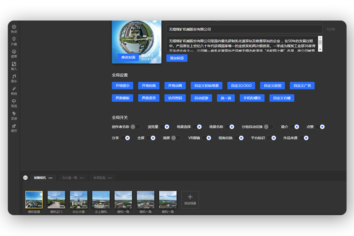
Task: Toggle the 平台标识 switch
Action: point(272,138)
